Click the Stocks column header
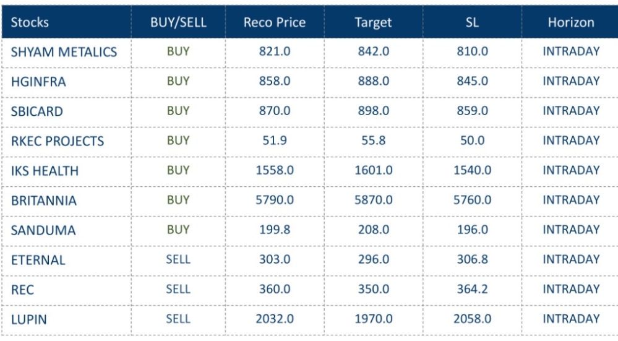 click(30, 23)
